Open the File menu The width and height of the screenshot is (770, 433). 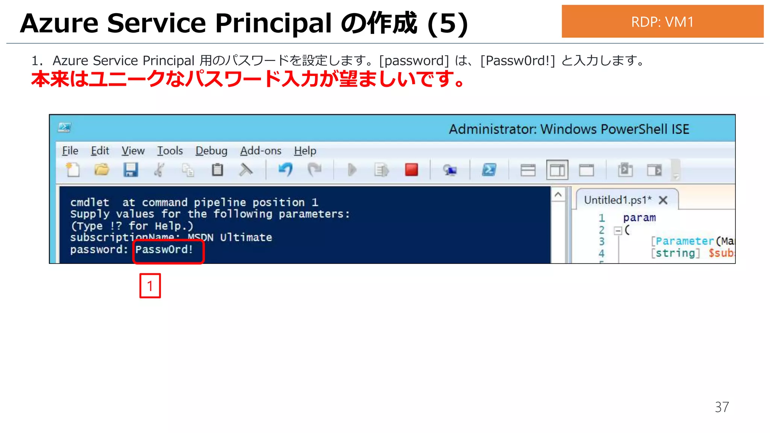[x=70, y=151]
